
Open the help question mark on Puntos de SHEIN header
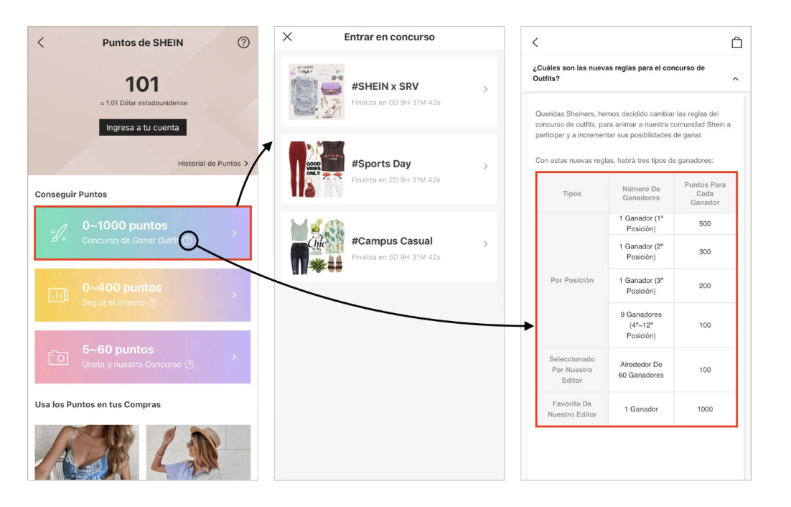(x=243, y=43)
